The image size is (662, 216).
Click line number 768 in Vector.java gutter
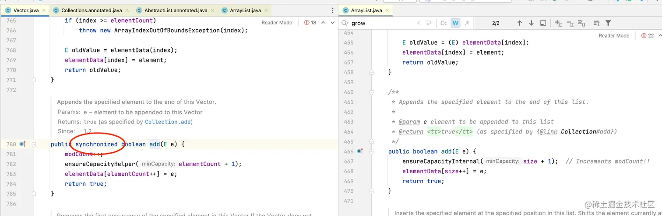[x=11, y=50]
